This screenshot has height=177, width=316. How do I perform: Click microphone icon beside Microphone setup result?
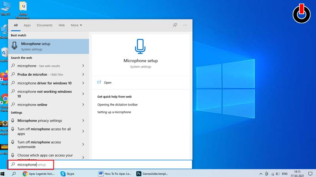(14, 46)
